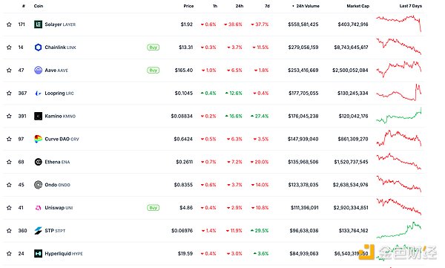Open the Loopring 7-day sparkline chart
The image size is (445, 268).
[399, 93]
